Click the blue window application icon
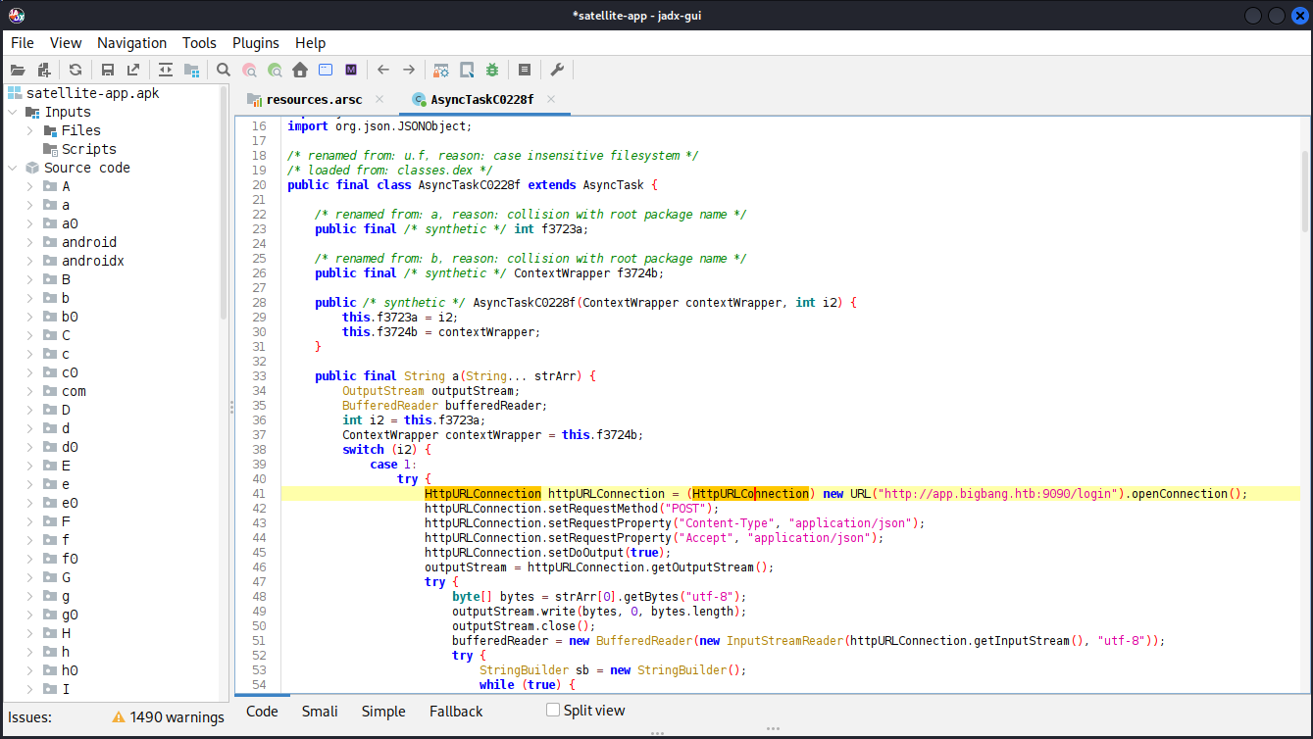Image resolution: width=1313 pixels, height=739 pixels. click(326, 70)
